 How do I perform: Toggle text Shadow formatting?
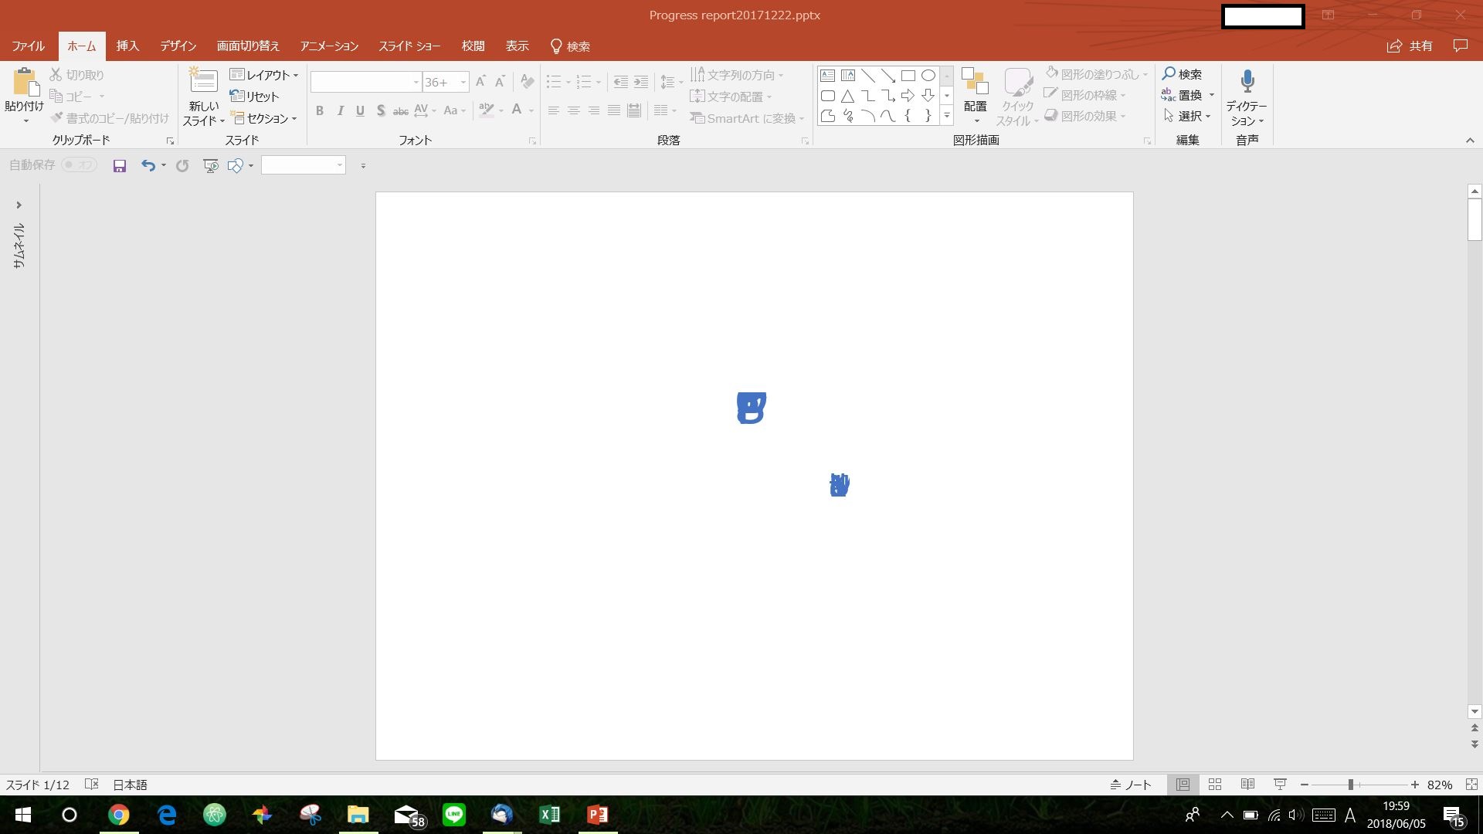click(380, 110)
